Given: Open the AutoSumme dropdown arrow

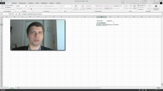Looking at the screenshot, I should (x=146, y=5).
